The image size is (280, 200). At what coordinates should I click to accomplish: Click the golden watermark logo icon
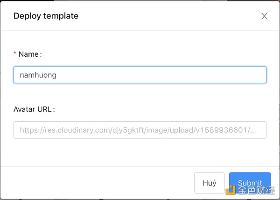[x=231, y=189]
